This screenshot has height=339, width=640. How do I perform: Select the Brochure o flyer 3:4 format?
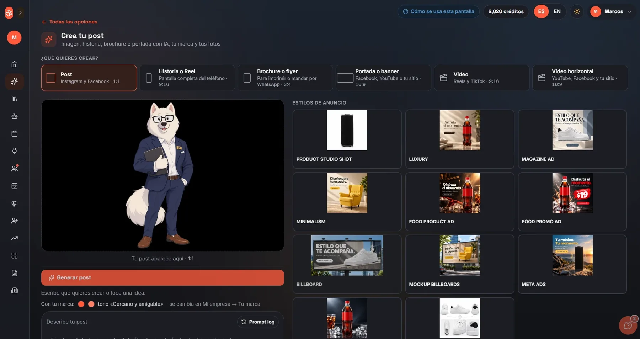coord(285,78)
